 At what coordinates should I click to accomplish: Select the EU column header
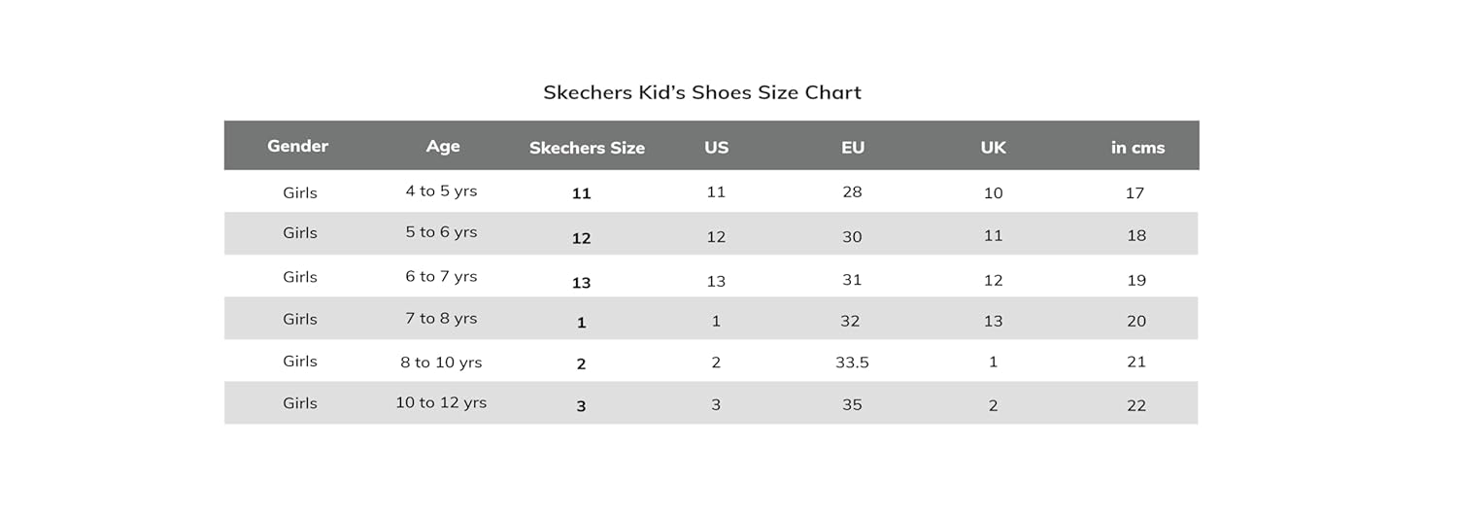pos(853,148)
